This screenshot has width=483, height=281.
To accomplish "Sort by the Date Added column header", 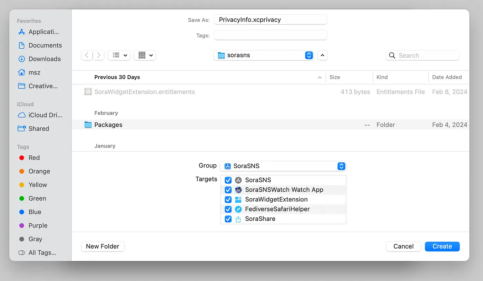I will [447, 77].
